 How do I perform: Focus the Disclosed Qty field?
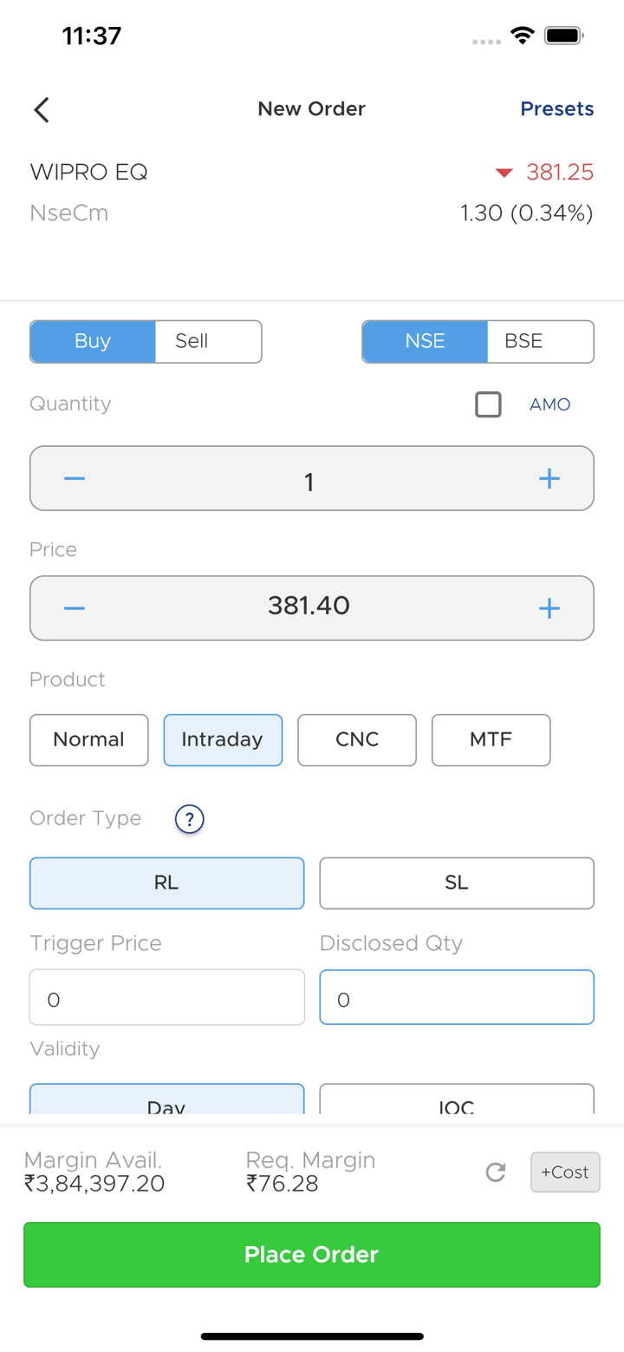point(457,997)
